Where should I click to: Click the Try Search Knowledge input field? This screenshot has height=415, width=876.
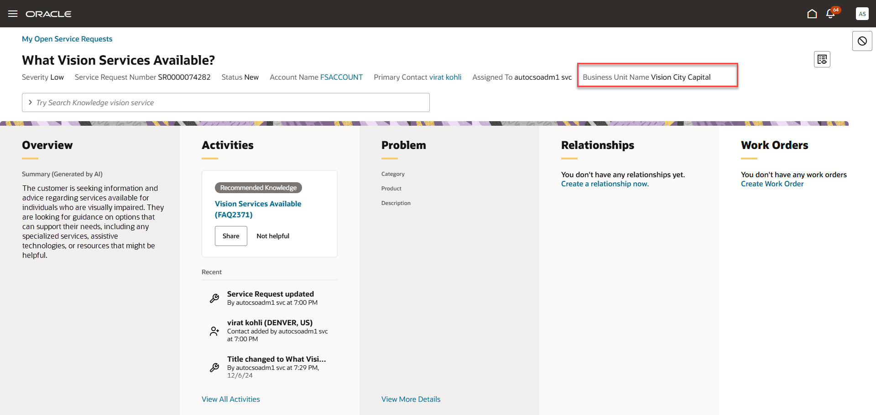226,102
